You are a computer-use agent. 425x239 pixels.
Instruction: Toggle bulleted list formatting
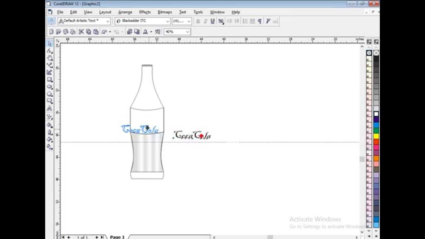(245, 21)
